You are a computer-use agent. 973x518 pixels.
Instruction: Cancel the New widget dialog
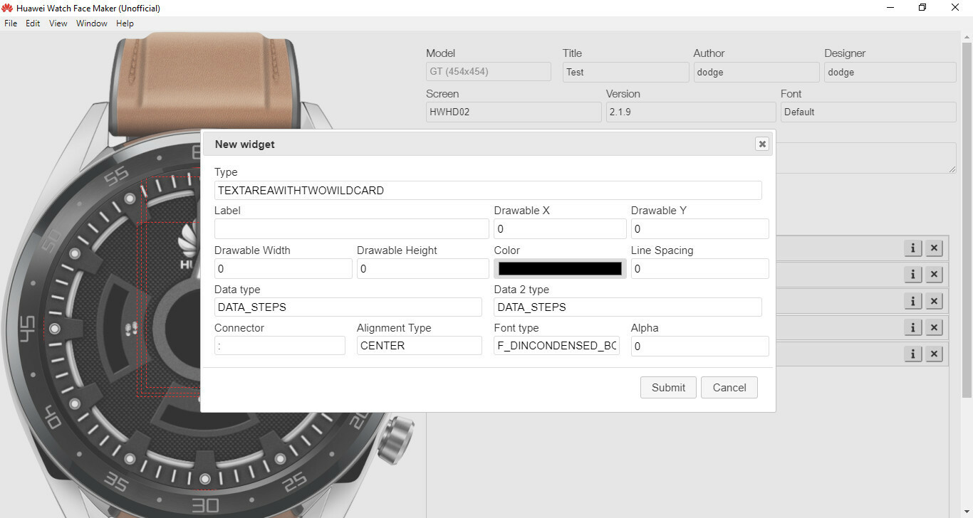click(x=729, y=388)
